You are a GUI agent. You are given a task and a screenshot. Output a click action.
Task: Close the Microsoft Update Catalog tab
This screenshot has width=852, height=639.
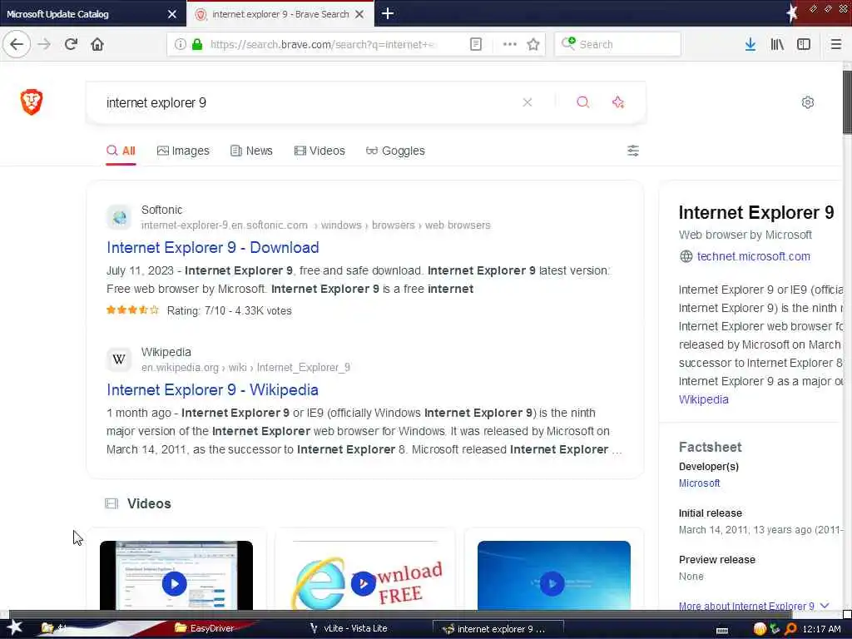pos(172,14)
